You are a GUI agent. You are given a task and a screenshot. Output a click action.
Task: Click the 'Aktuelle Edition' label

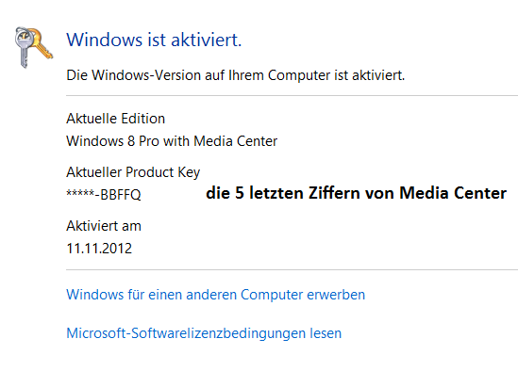(116, 119)
